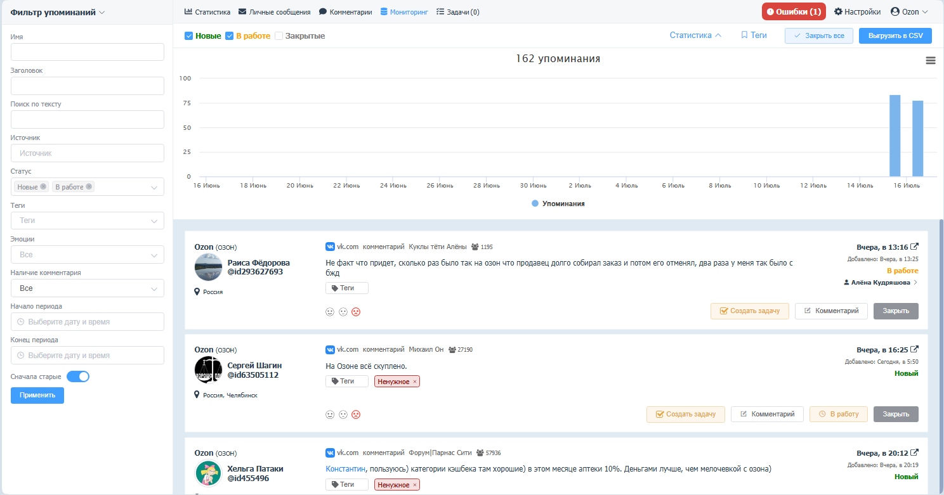Screen dimensions: 944x495
Task: Remove the В работе chip from Статус filter
Action: tap(89, 186)
